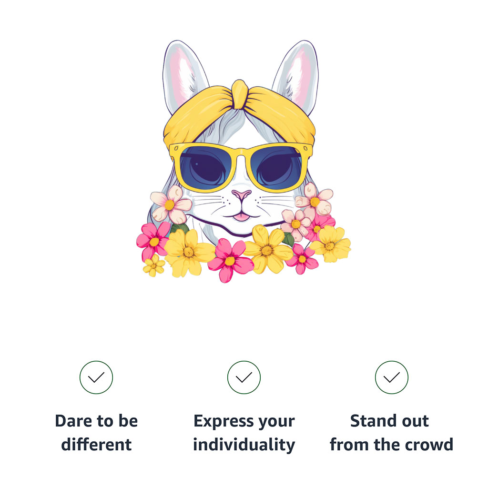Click the pink flower at bottom center
488x488 pixels.
pos(230,260)
